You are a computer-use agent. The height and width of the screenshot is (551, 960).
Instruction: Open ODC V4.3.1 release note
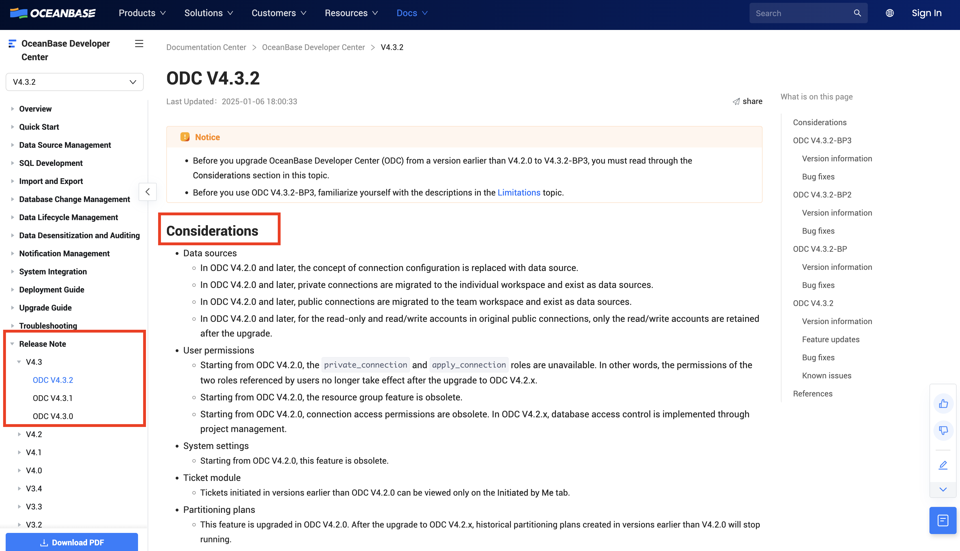point(53,398)
